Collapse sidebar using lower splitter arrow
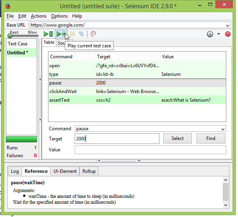This screenshot has width=238, height=217. (40, 120)
